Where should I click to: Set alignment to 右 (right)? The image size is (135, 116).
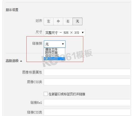tap(68, 21)
